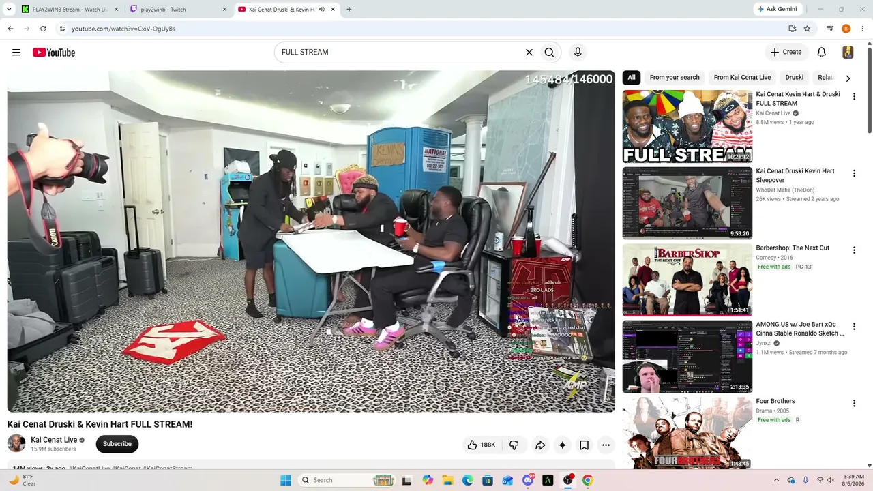Click the Chrome address bar URL
This screenshot has height=491, width=873.
click(x=123, y=29)
